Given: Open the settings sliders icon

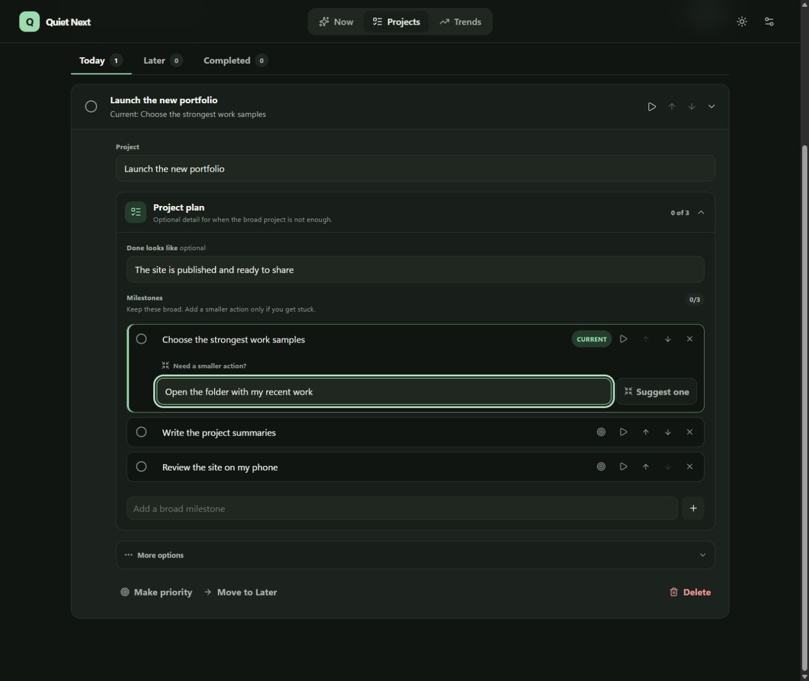Looking at the screenshot, I should click(x=769, y=22).
